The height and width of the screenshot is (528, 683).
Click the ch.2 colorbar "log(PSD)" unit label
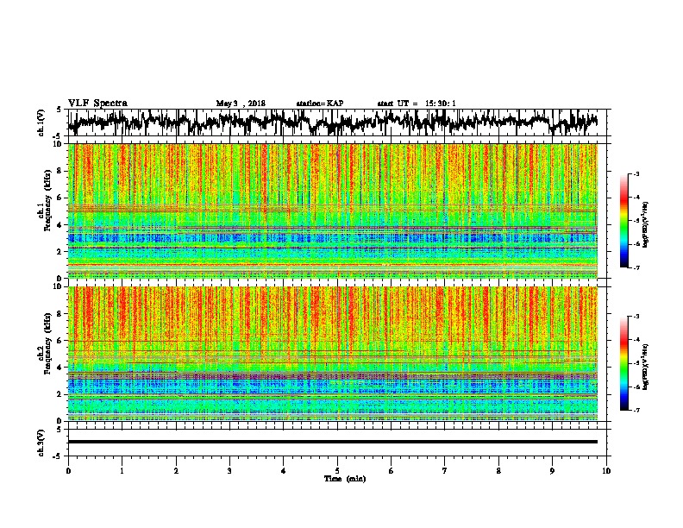pyautogui.click(x=646, y=368)
